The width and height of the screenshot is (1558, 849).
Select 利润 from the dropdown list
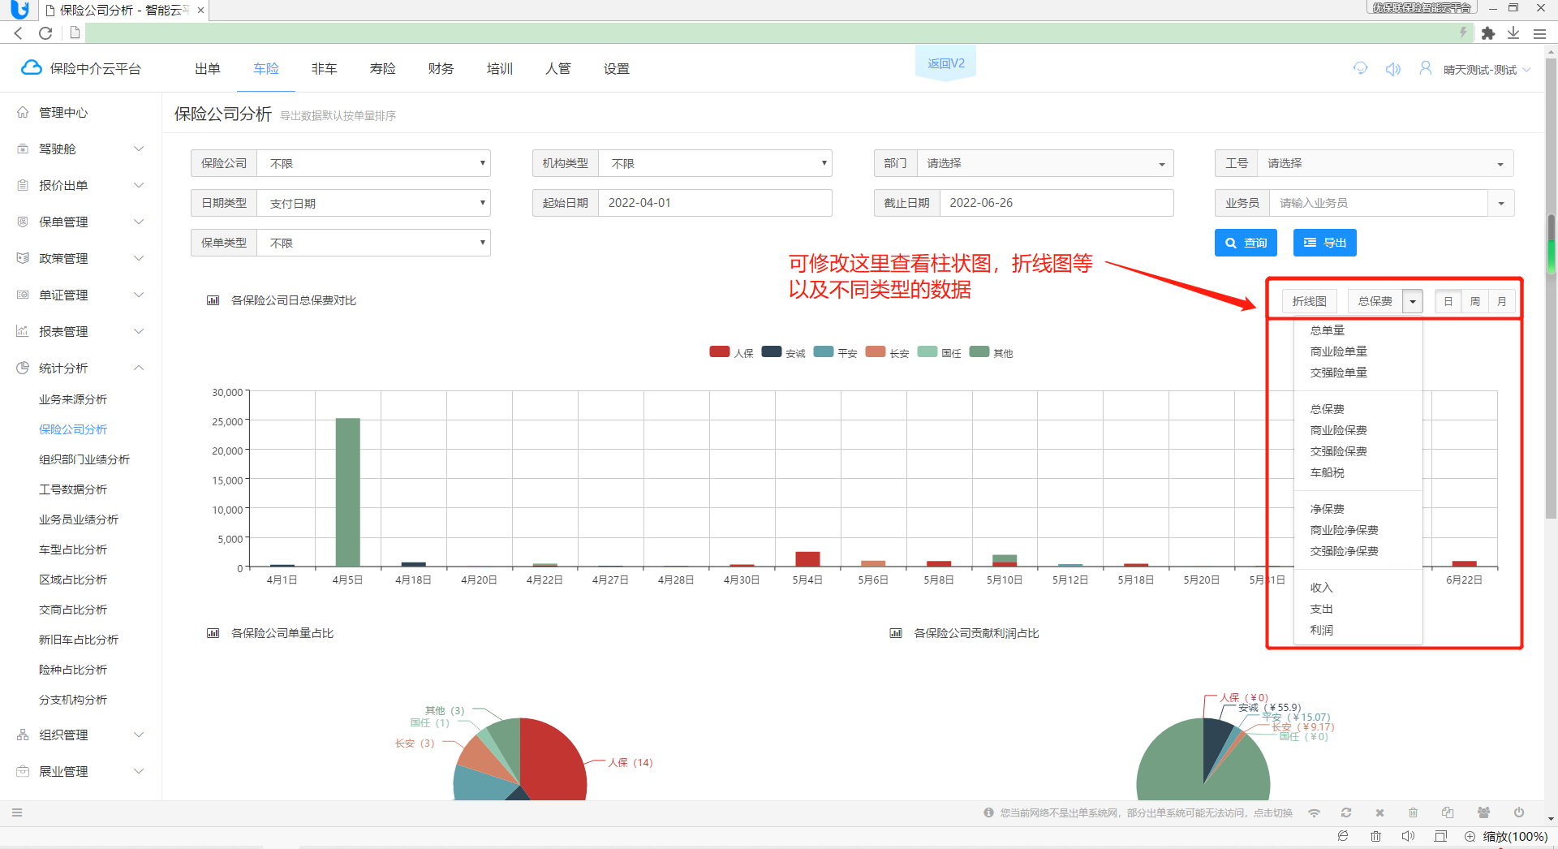[x=1322, y=630]
